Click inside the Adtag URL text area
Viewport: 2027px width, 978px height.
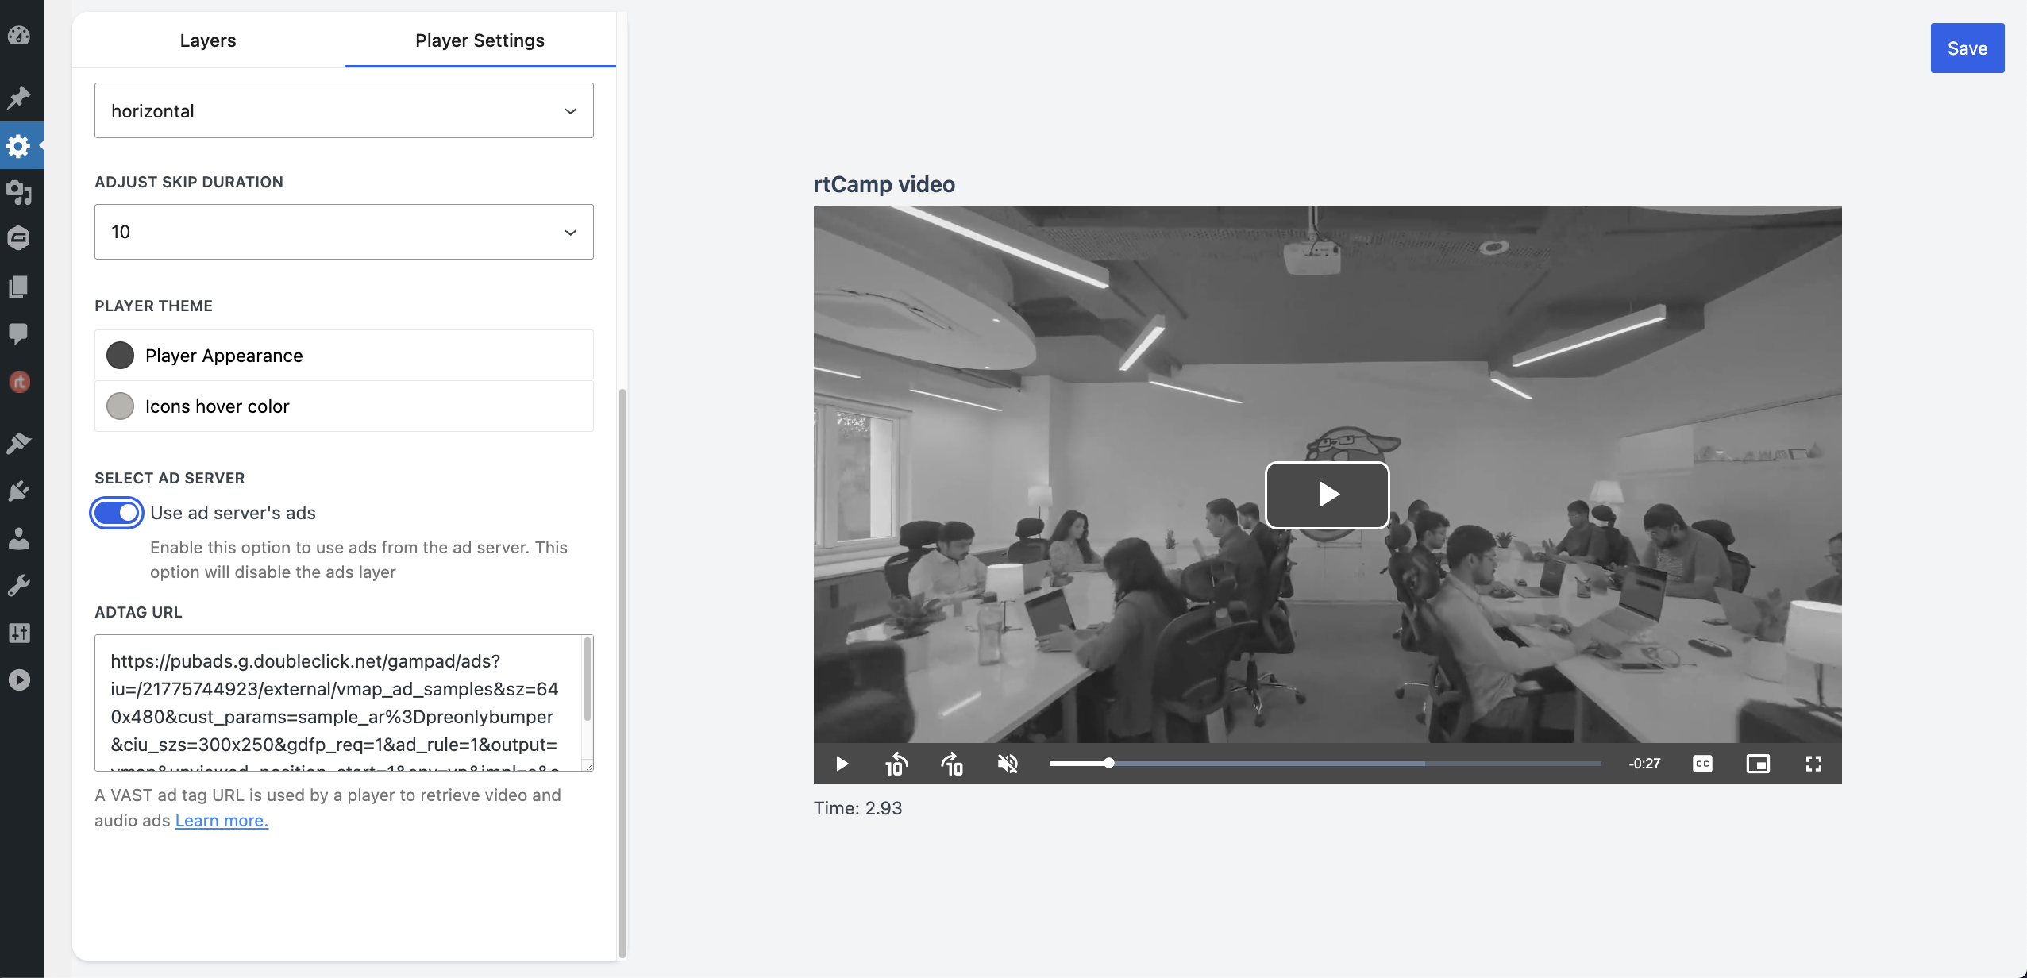[x=337, y=703]
